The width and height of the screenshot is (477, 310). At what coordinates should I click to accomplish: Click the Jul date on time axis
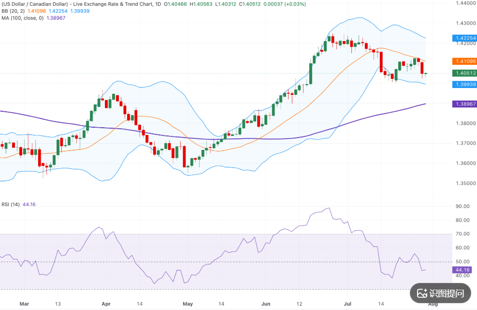(347, 304)
